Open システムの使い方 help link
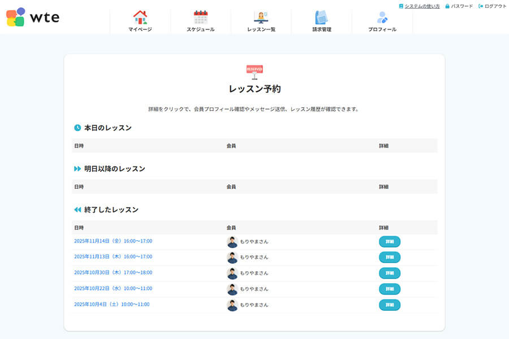This screenshot has height=339, width=509. 421,6
